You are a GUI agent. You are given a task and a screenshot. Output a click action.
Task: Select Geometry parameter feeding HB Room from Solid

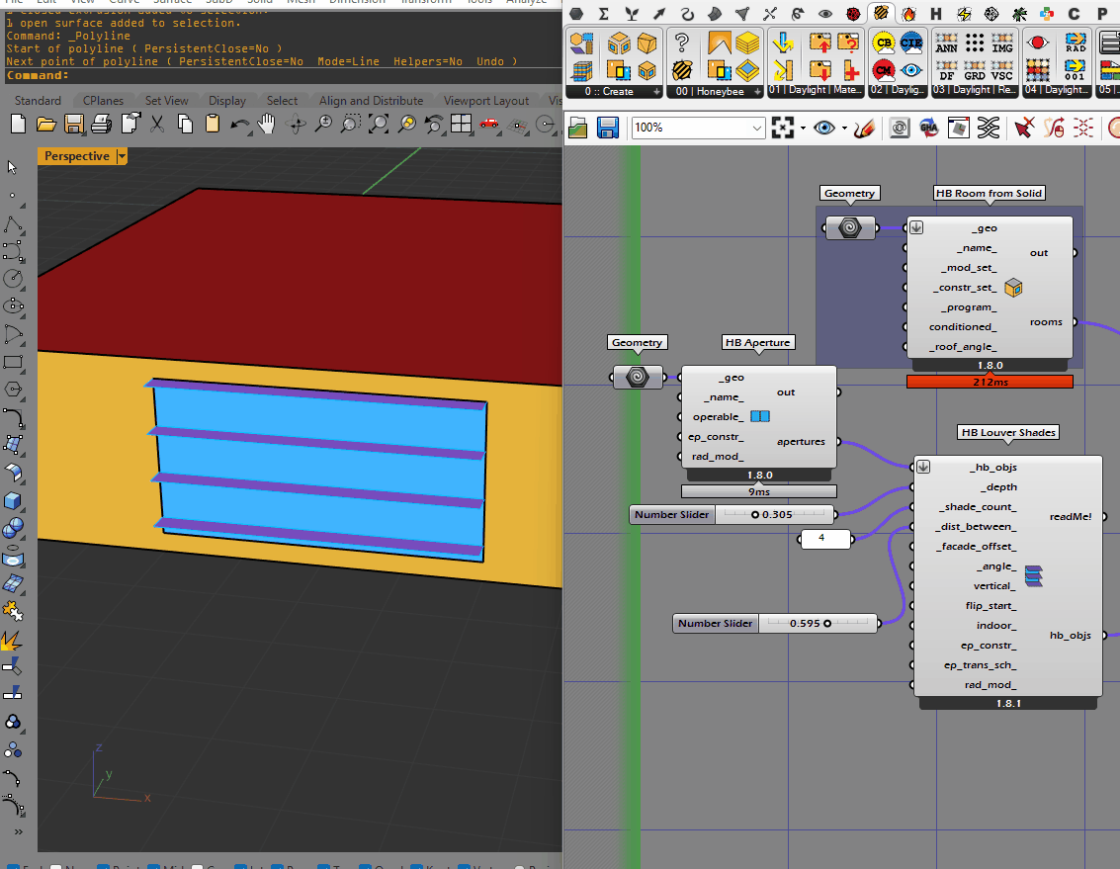tap(849, 228)
